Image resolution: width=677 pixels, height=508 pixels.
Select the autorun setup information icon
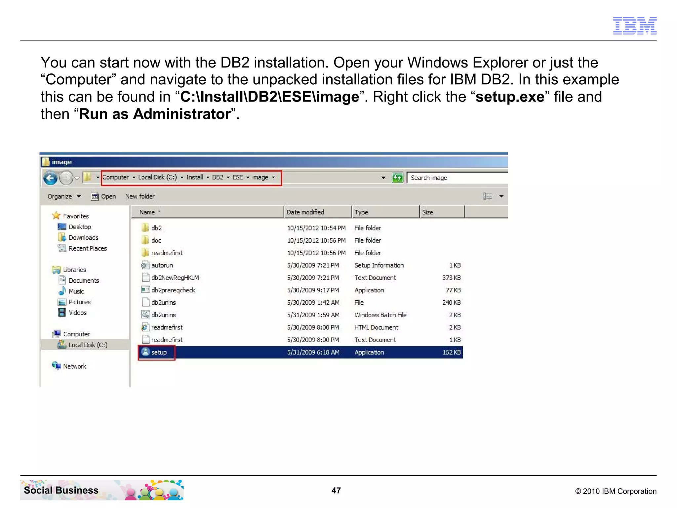click(x=145, y=265)
